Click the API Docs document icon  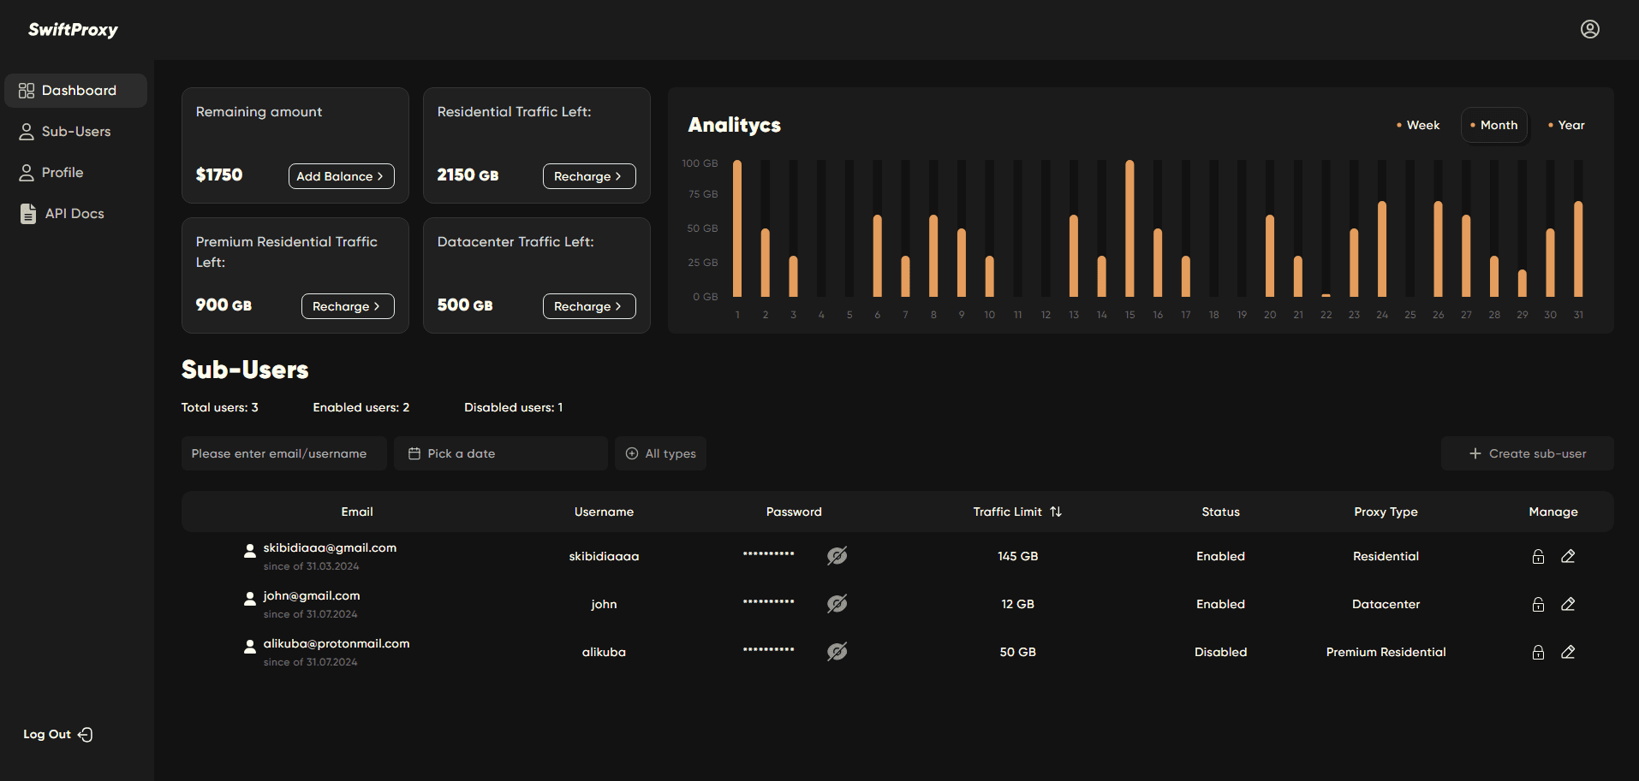[28, 214]
